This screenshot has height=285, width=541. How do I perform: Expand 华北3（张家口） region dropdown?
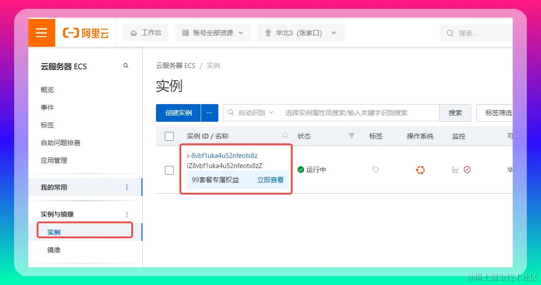301,33
